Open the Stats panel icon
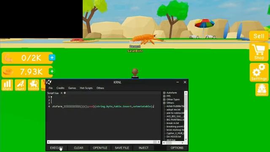Screen dimensions: 270x152 coord(7,85)
